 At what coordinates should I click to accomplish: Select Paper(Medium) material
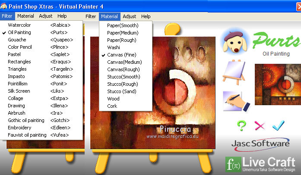tap(126, 33)
